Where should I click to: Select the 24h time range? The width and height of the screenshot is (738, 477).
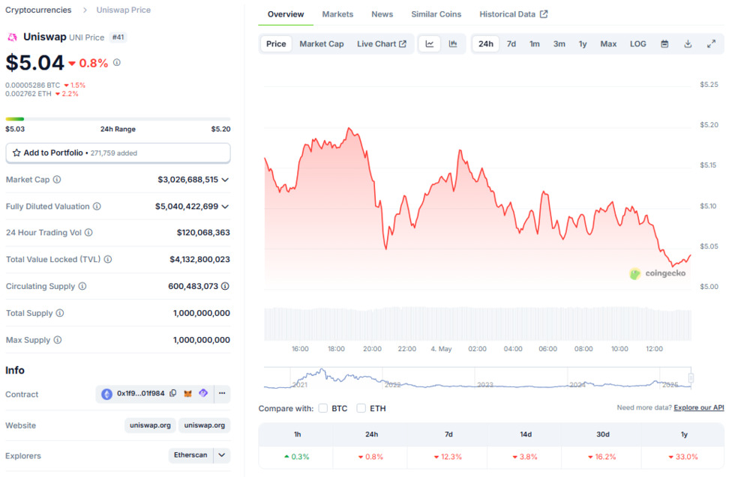point(486,43)
